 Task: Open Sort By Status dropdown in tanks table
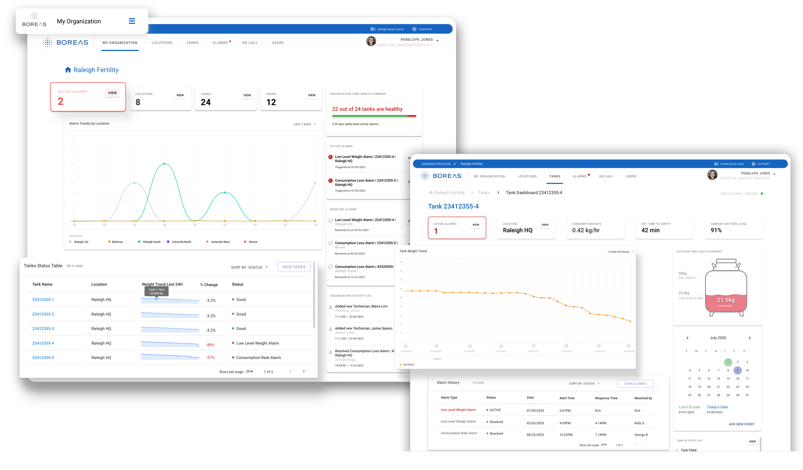click(249, 267)
